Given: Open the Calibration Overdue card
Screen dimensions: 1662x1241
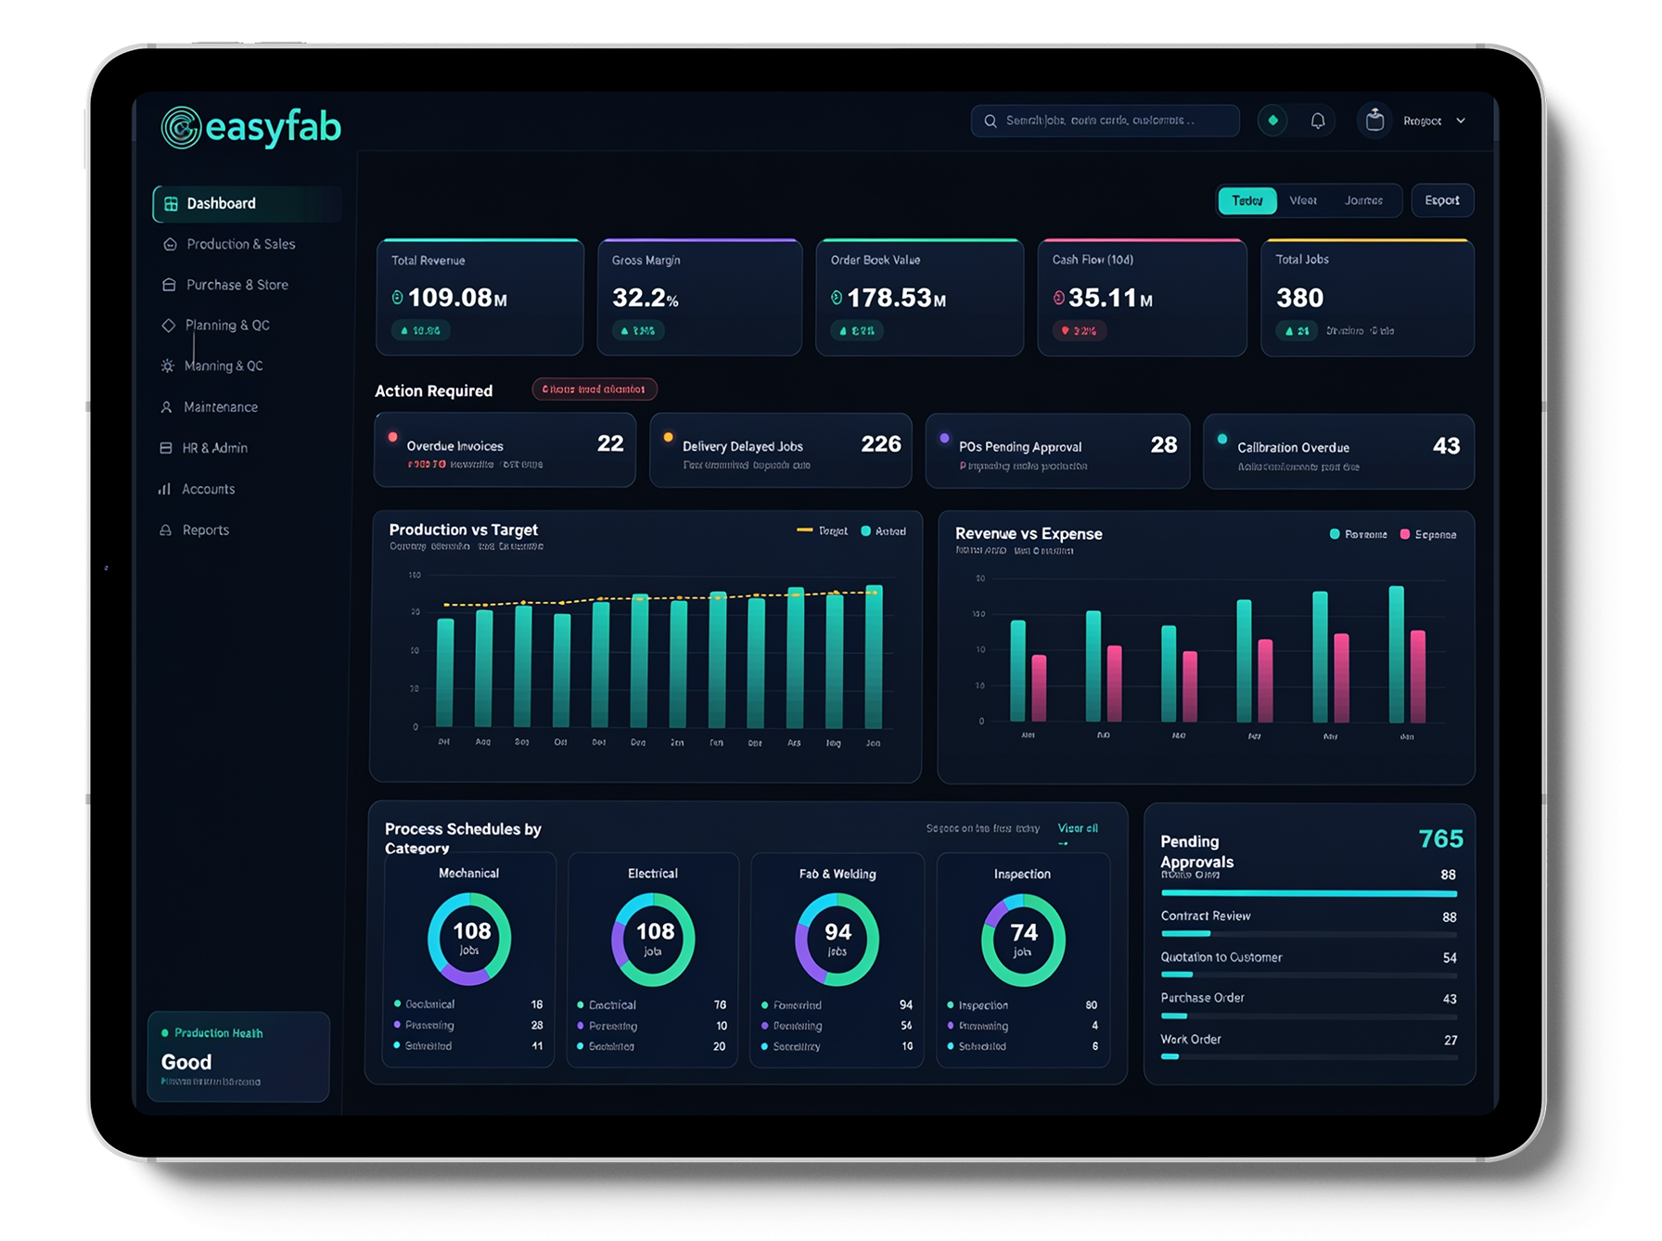Looking at the screenshot, I should tap(1338, 452).
